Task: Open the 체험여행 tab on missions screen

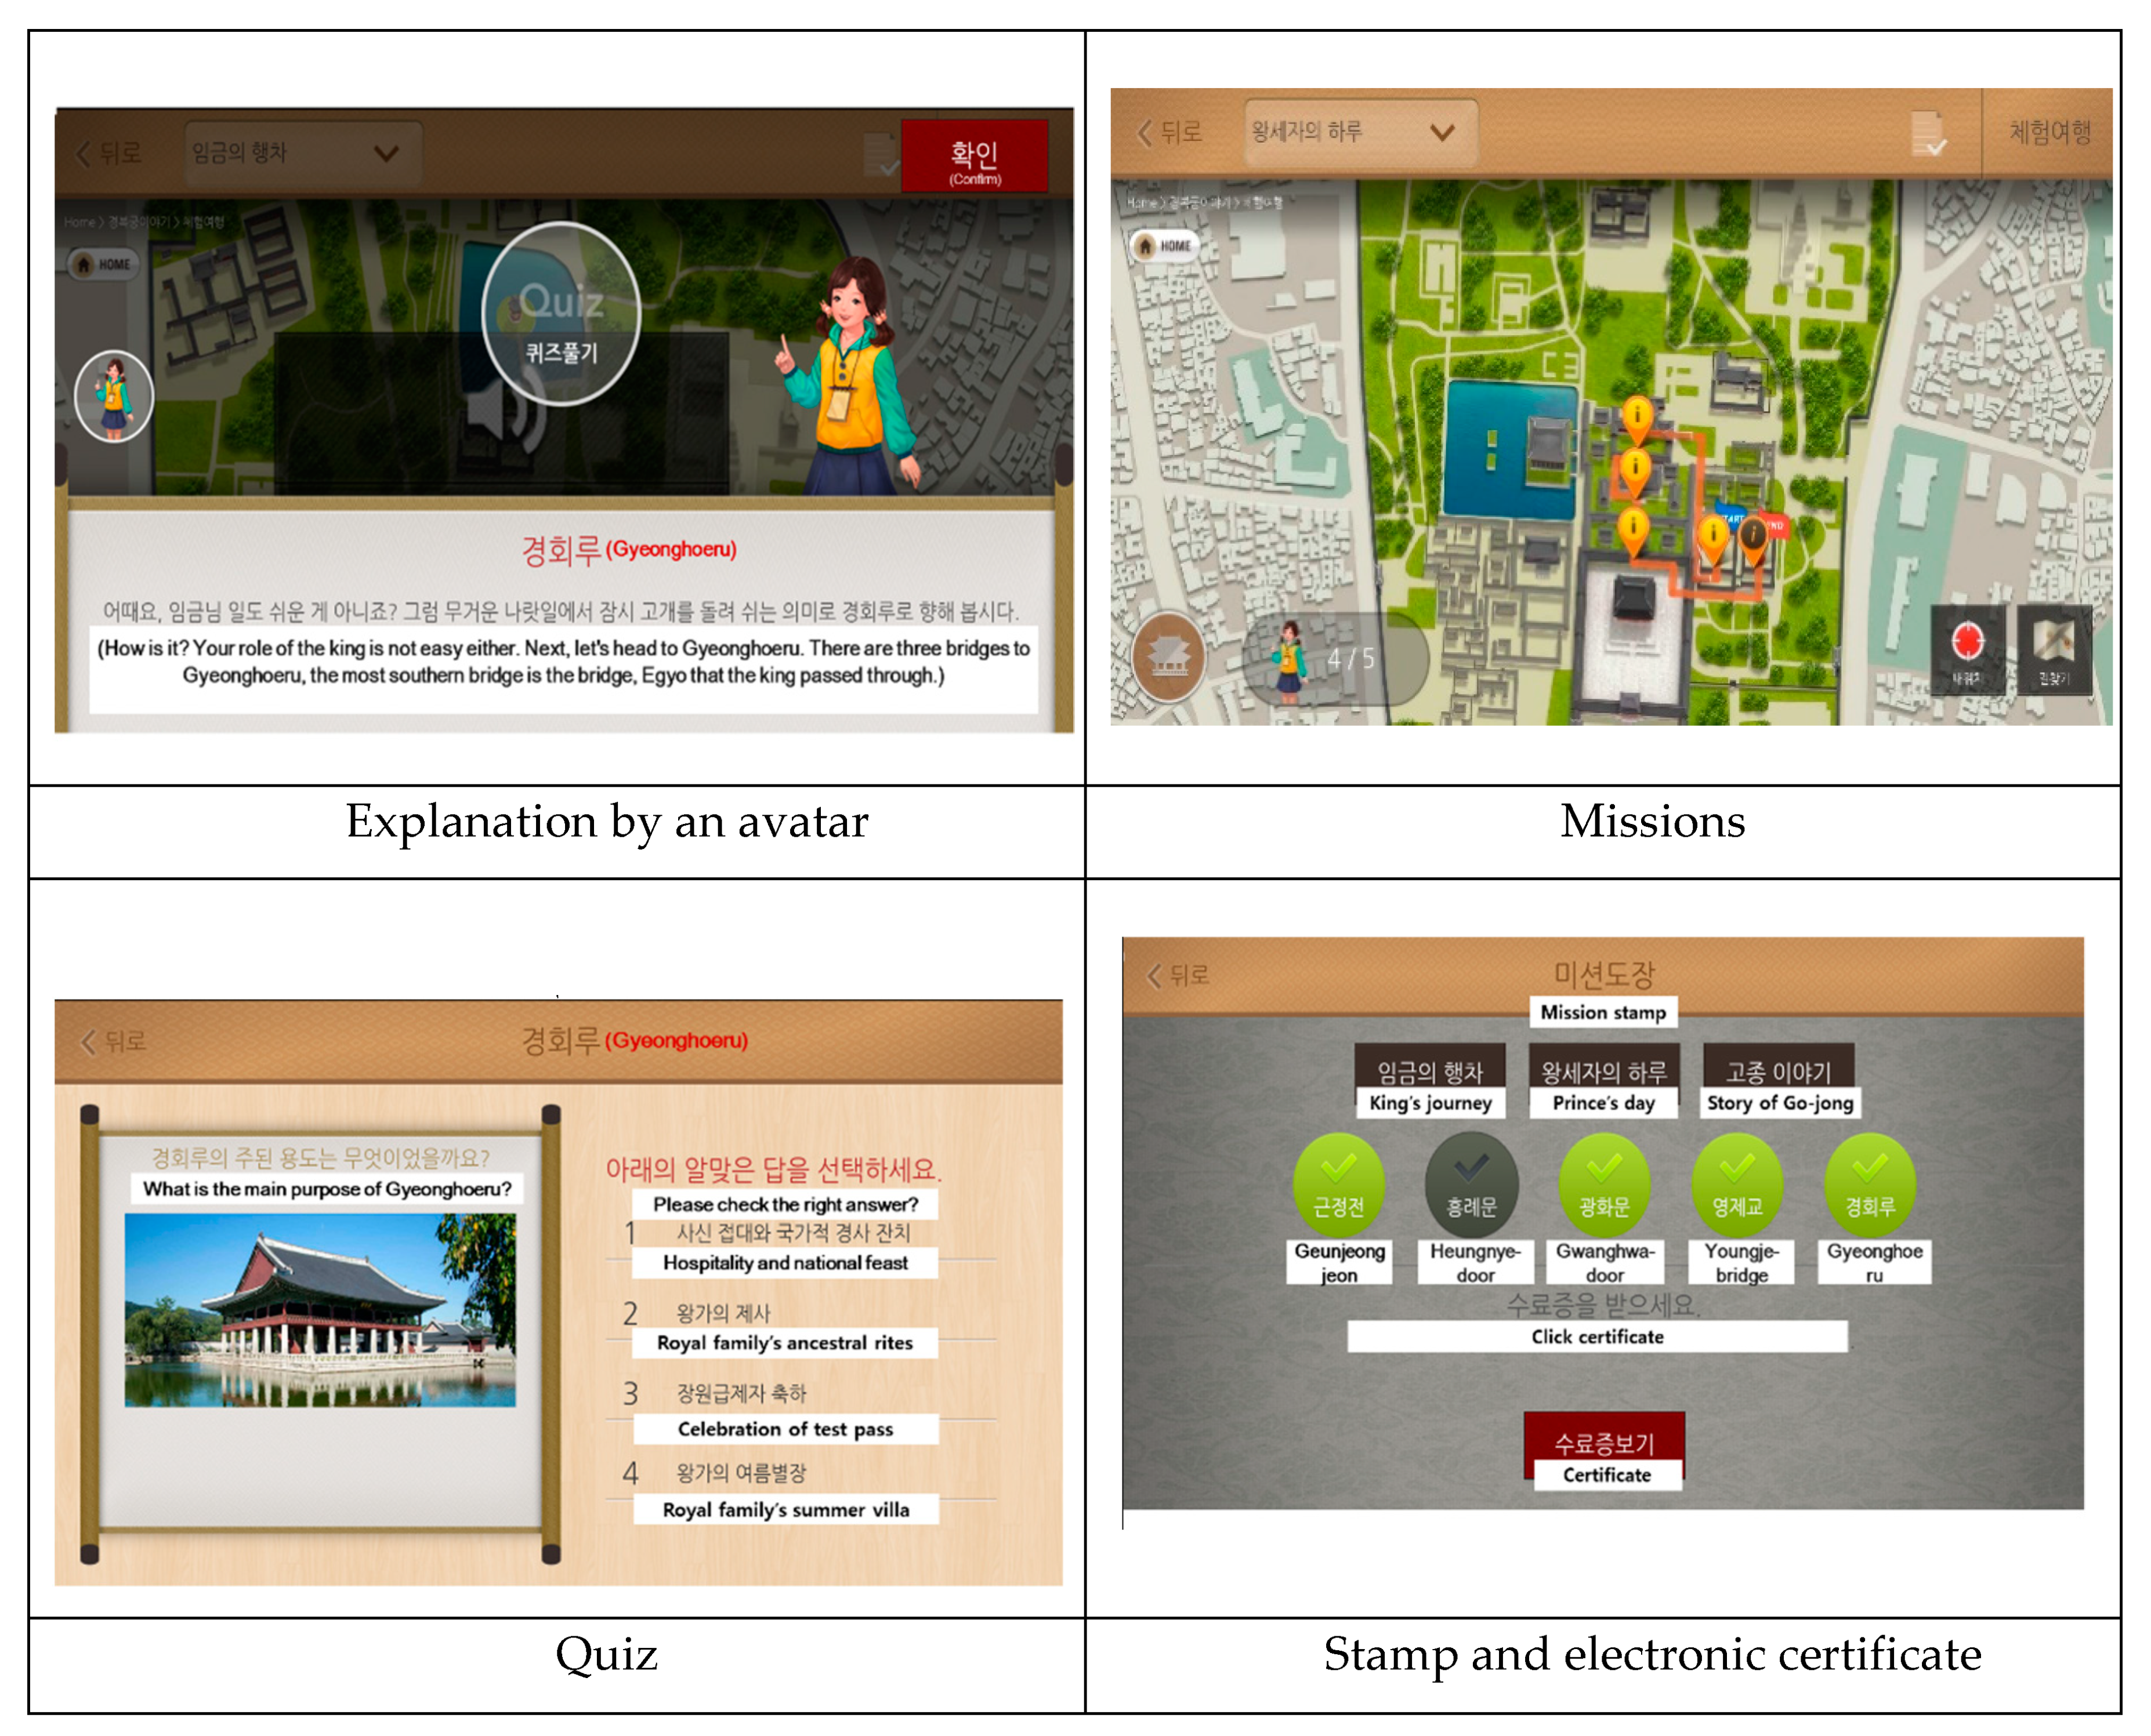Action: pos(2050,132)
